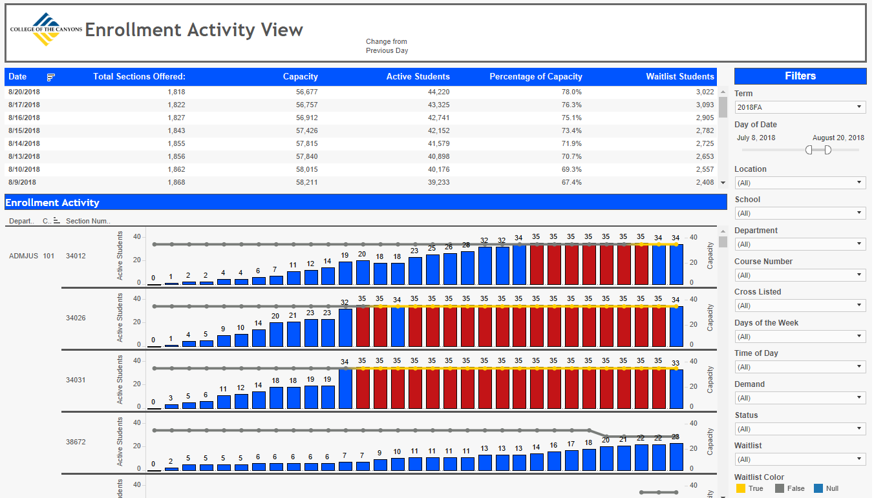Click left handle of Day of Date slider
The width and height of the screenshot is (874, 498).
coord(809,150)
